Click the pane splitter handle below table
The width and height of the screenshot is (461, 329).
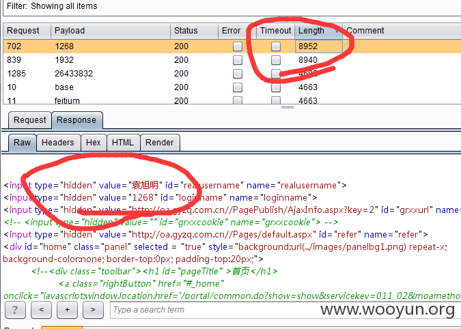pos(288,108)
